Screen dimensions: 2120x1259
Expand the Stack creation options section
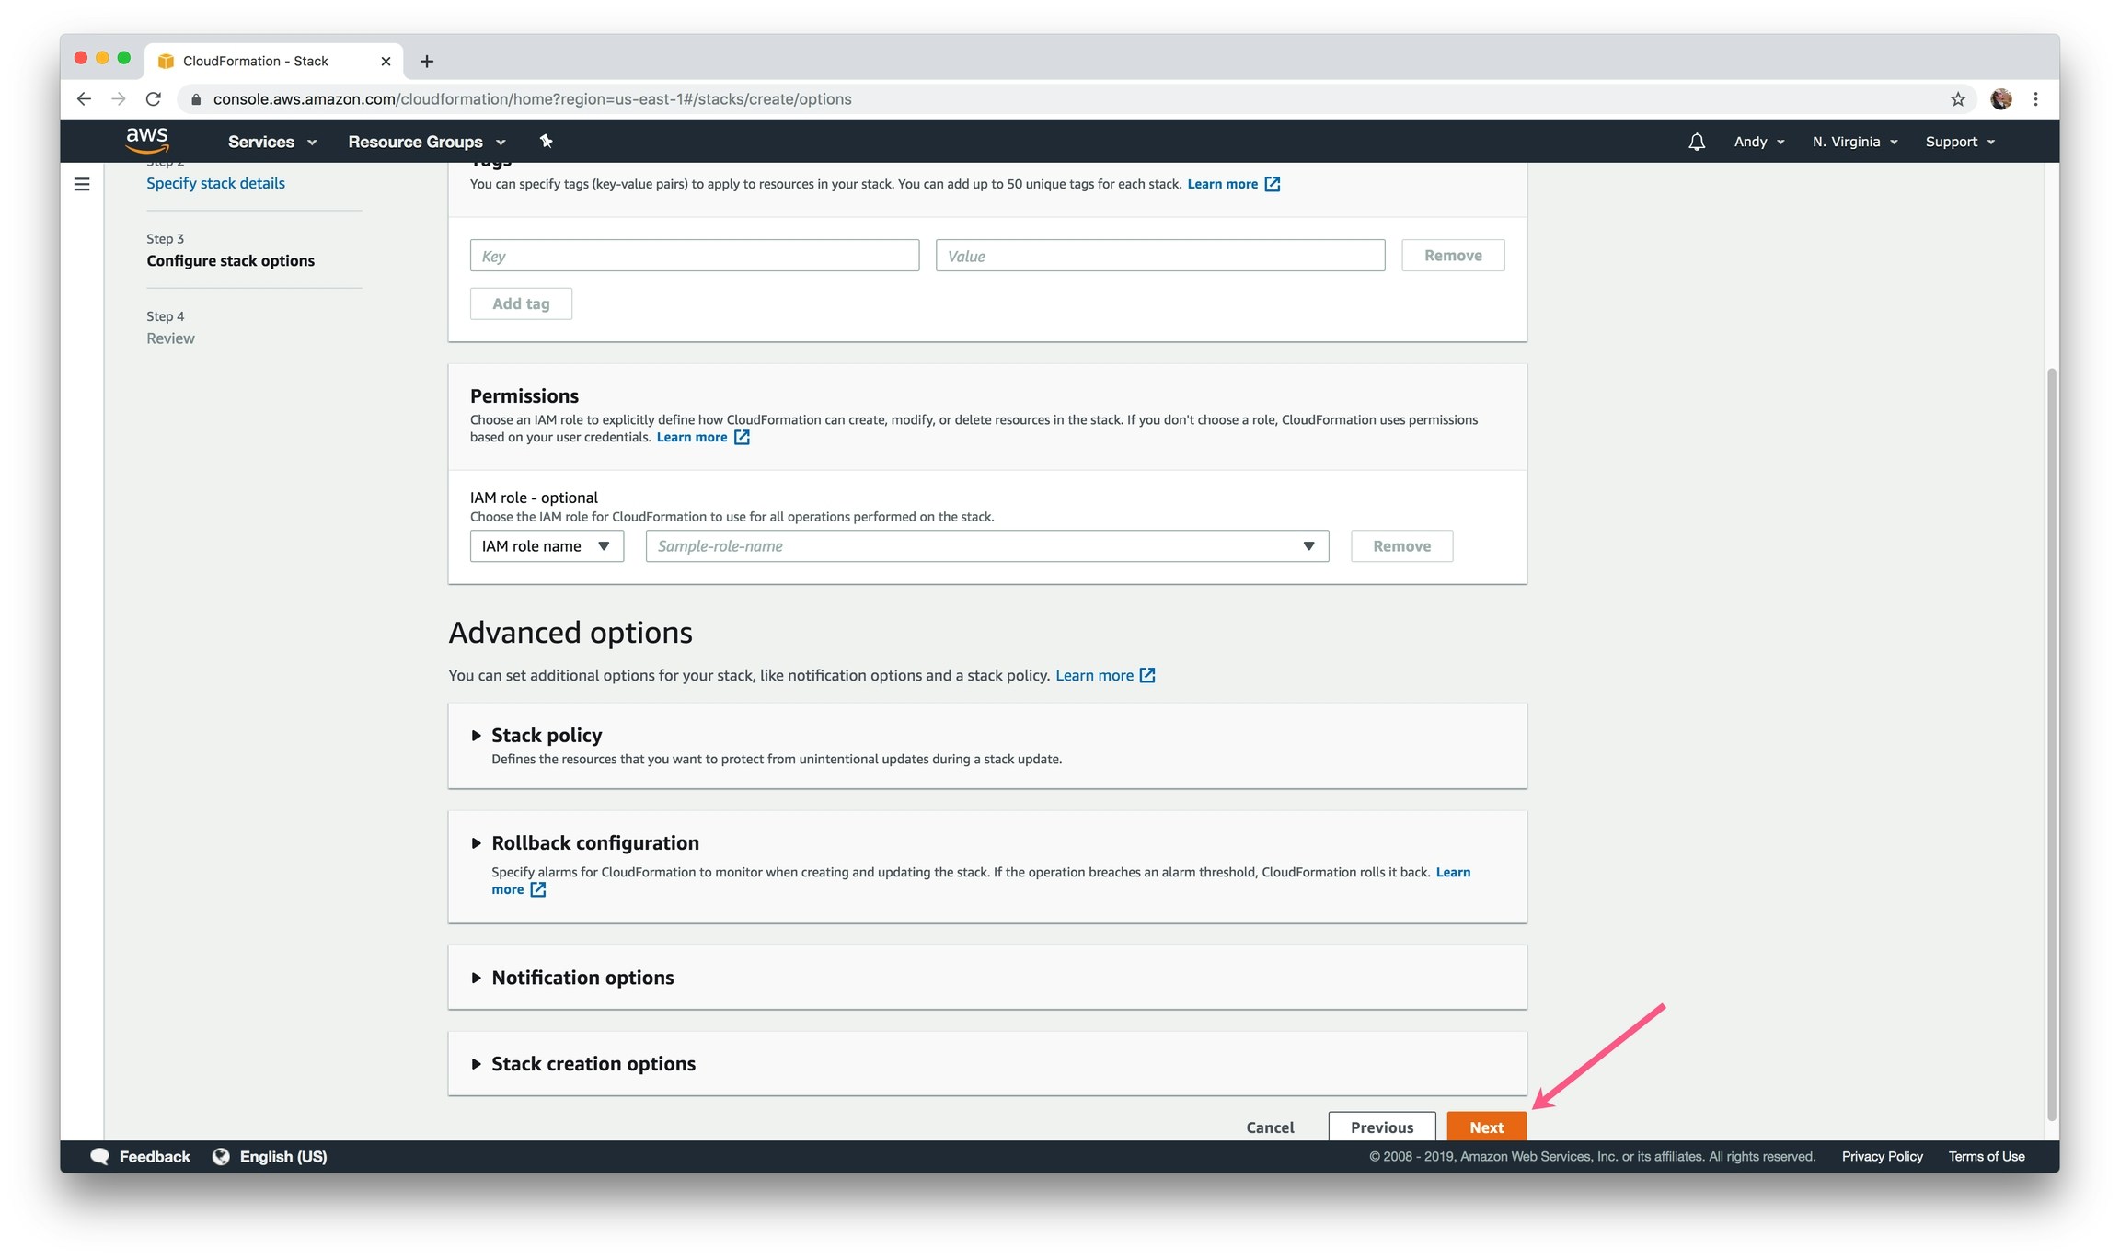tap(476, 1063)
